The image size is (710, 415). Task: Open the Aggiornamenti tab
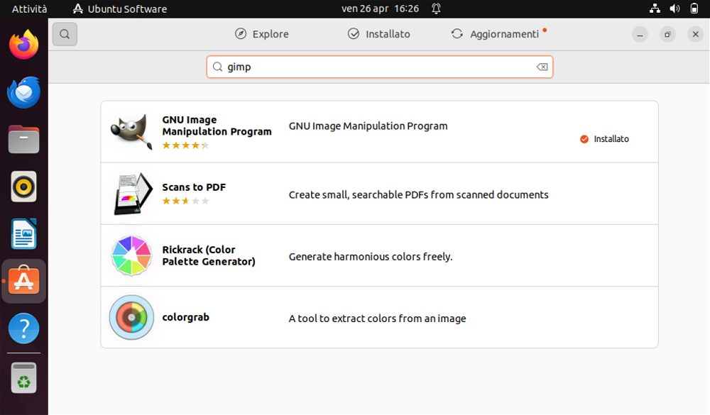click(x=496, y=34)
